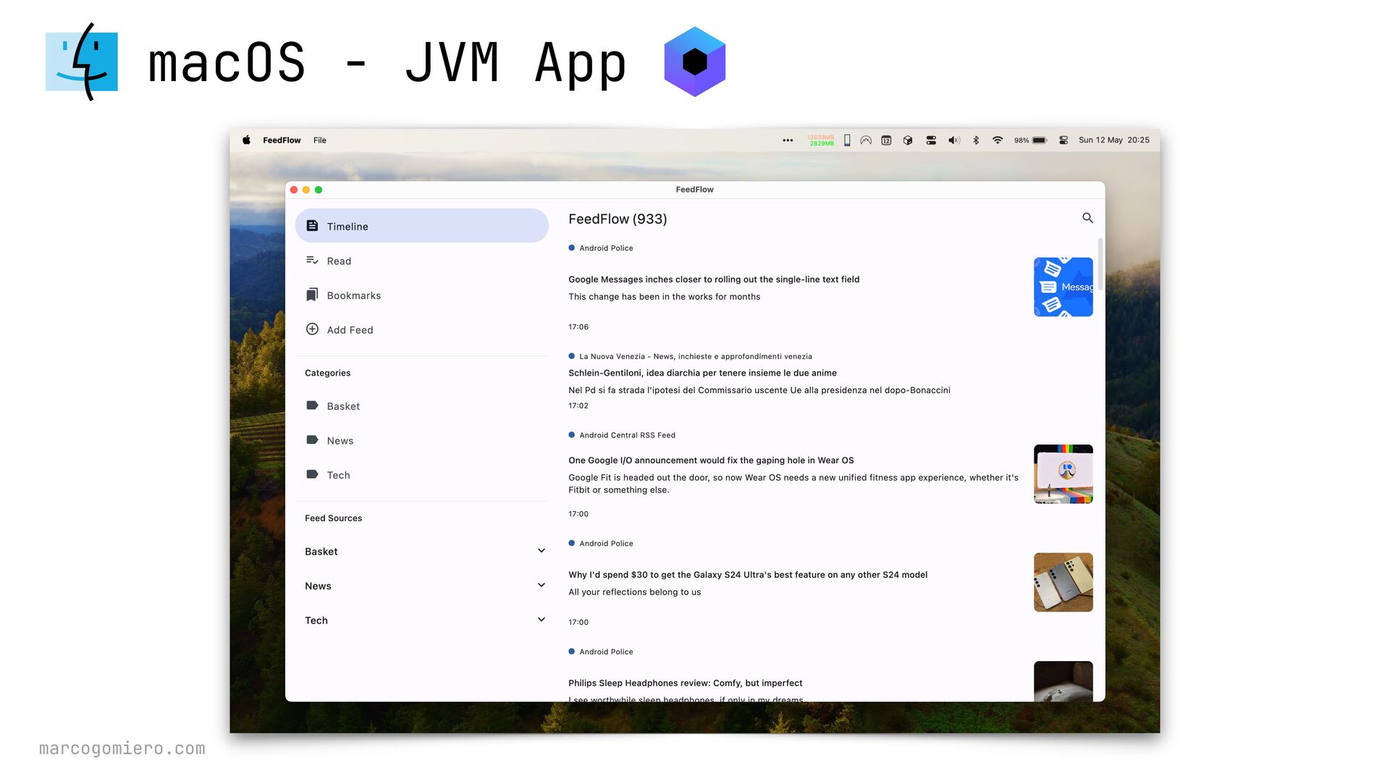The width and height of the screenshot is (1390, 782).
Task: Click the volume speaker icon
Action: 954,140
